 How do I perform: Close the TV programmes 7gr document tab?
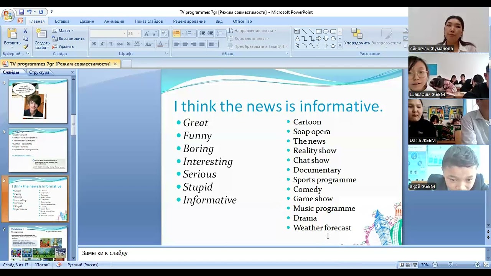115,64
